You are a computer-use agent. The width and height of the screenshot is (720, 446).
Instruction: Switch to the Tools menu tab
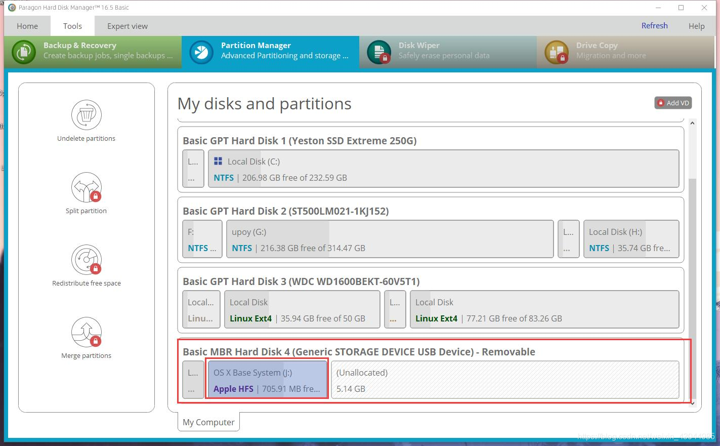coord(72,26)
